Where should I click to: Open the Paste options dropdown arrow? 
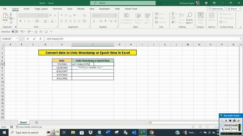point(5,23)
